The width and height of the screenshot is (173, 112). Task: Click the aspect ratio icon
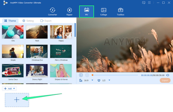coord(81,80)
